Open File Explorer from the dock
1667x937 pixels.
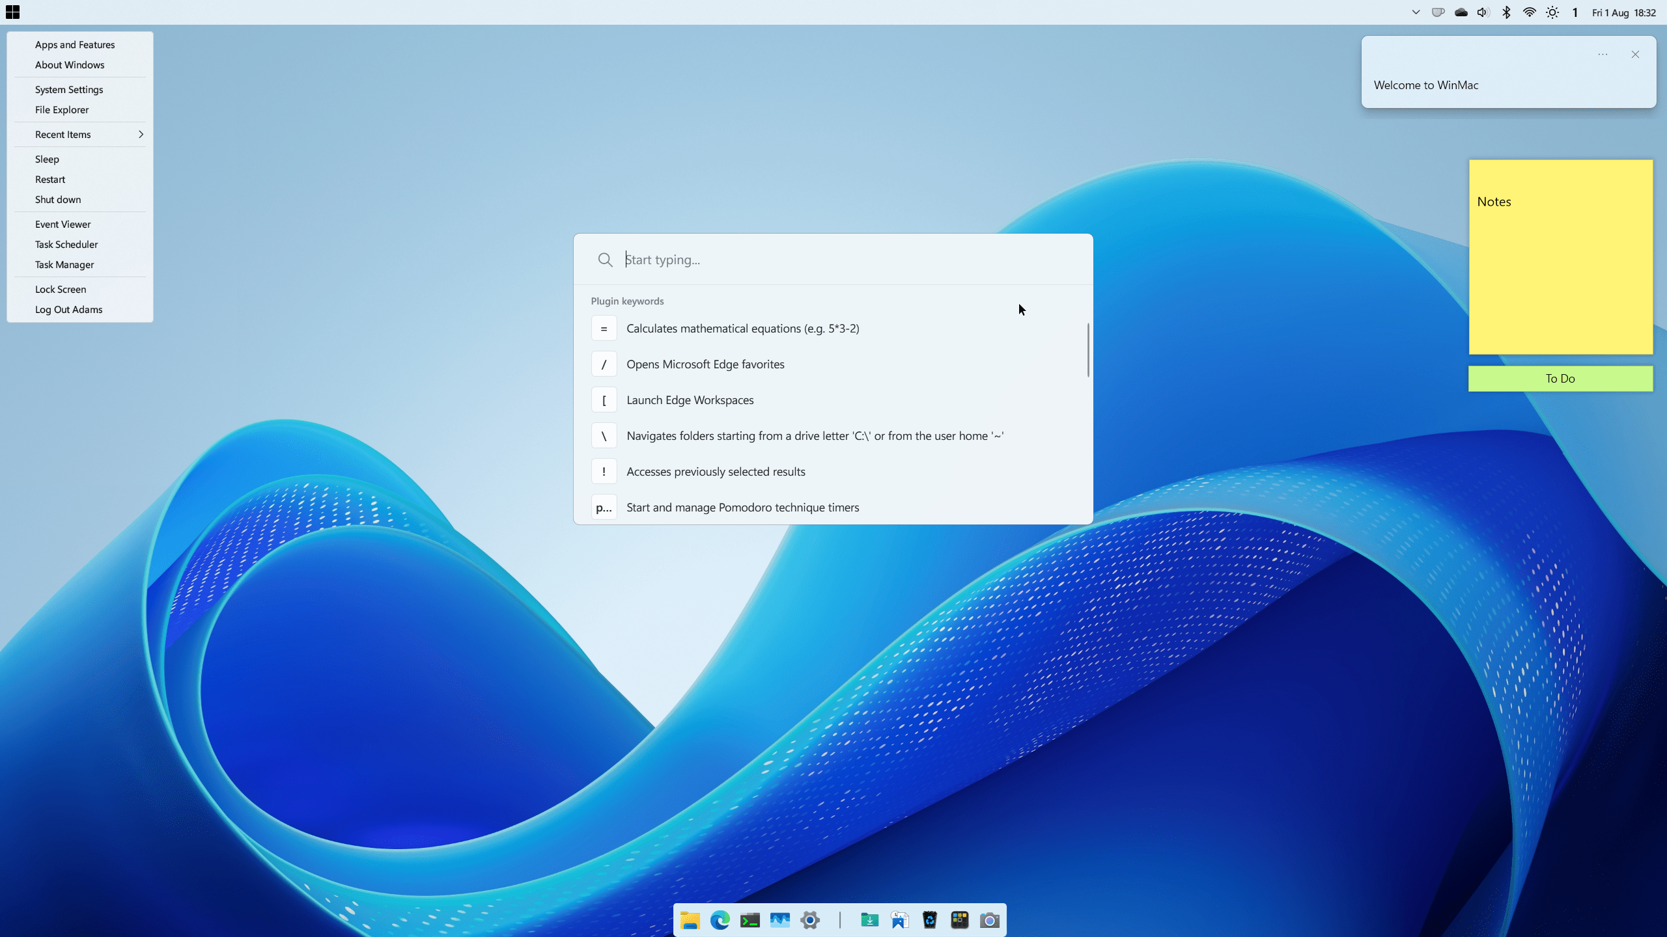click(x=690, y=920)
